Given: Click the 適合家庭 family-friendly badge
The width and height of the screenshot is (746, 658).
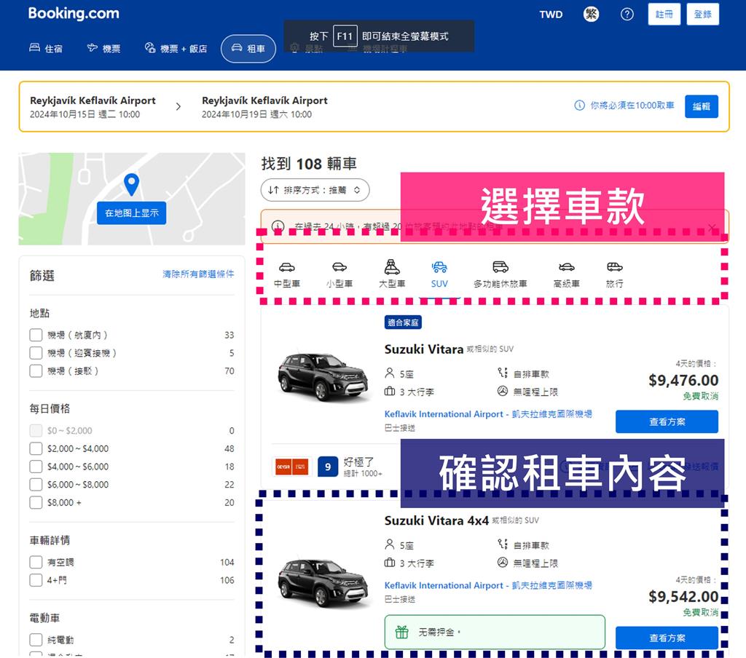Looking at the screenshot, I should point(403,322).
